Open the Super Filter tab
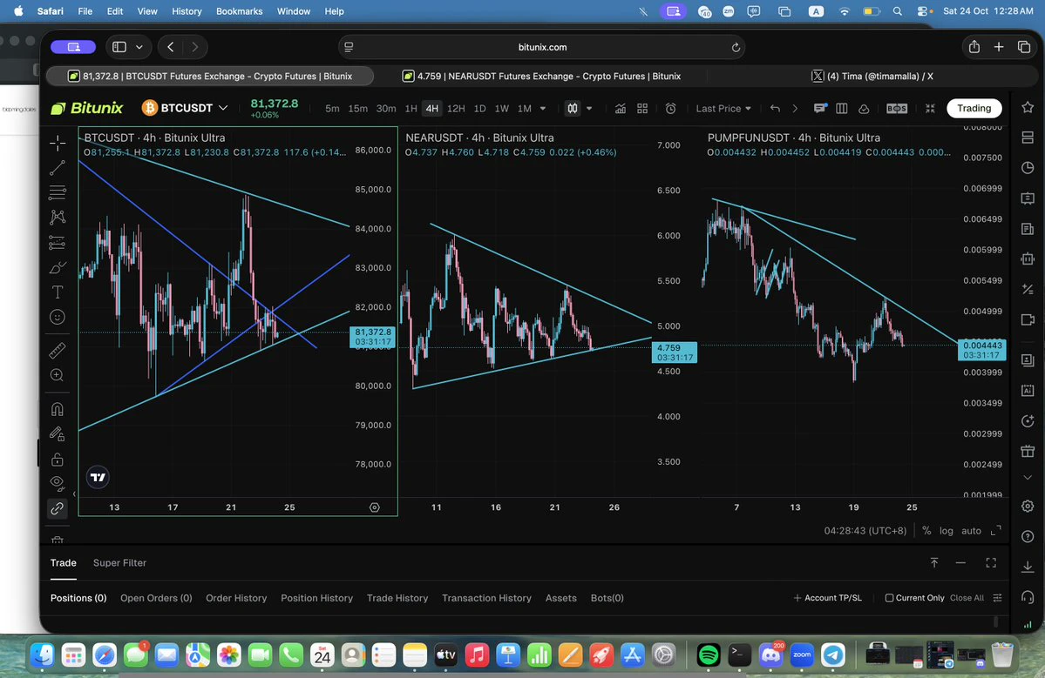Viewport: 1045px width, 678px height. pos(120,563)
